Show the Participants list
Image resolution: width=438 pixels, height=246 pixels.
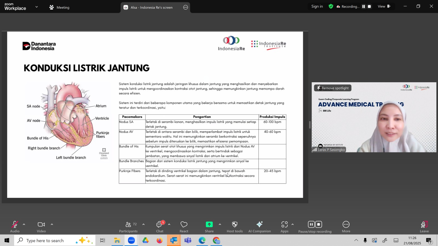128,225
